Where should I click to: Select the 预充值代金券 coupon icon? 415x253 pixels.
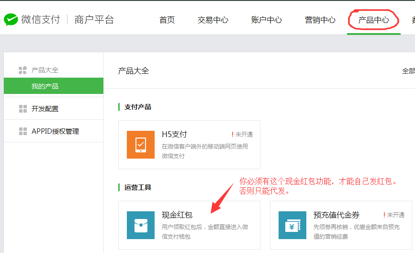292,225
